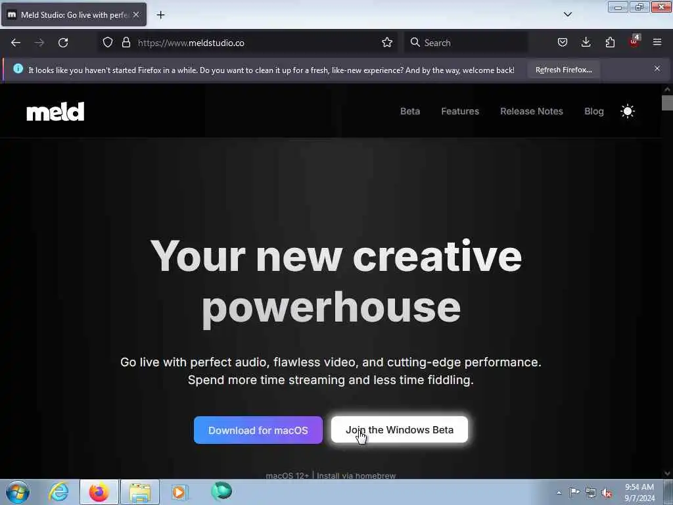Click Download for macOS button

tap(258, 430)
